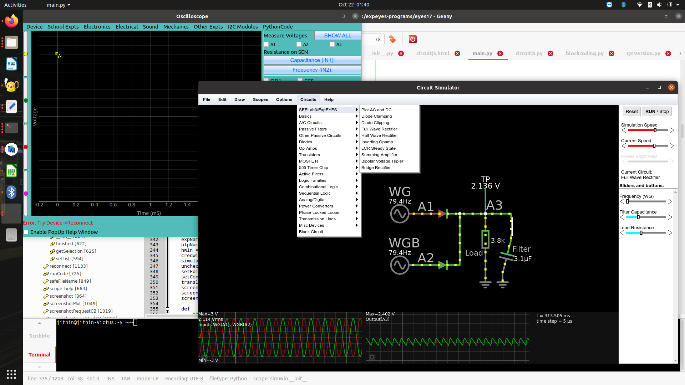The image size is (685, 385).
Task: Open Bluetooth tray indicator
Action: pyautogui.click(x=650, y=5)
